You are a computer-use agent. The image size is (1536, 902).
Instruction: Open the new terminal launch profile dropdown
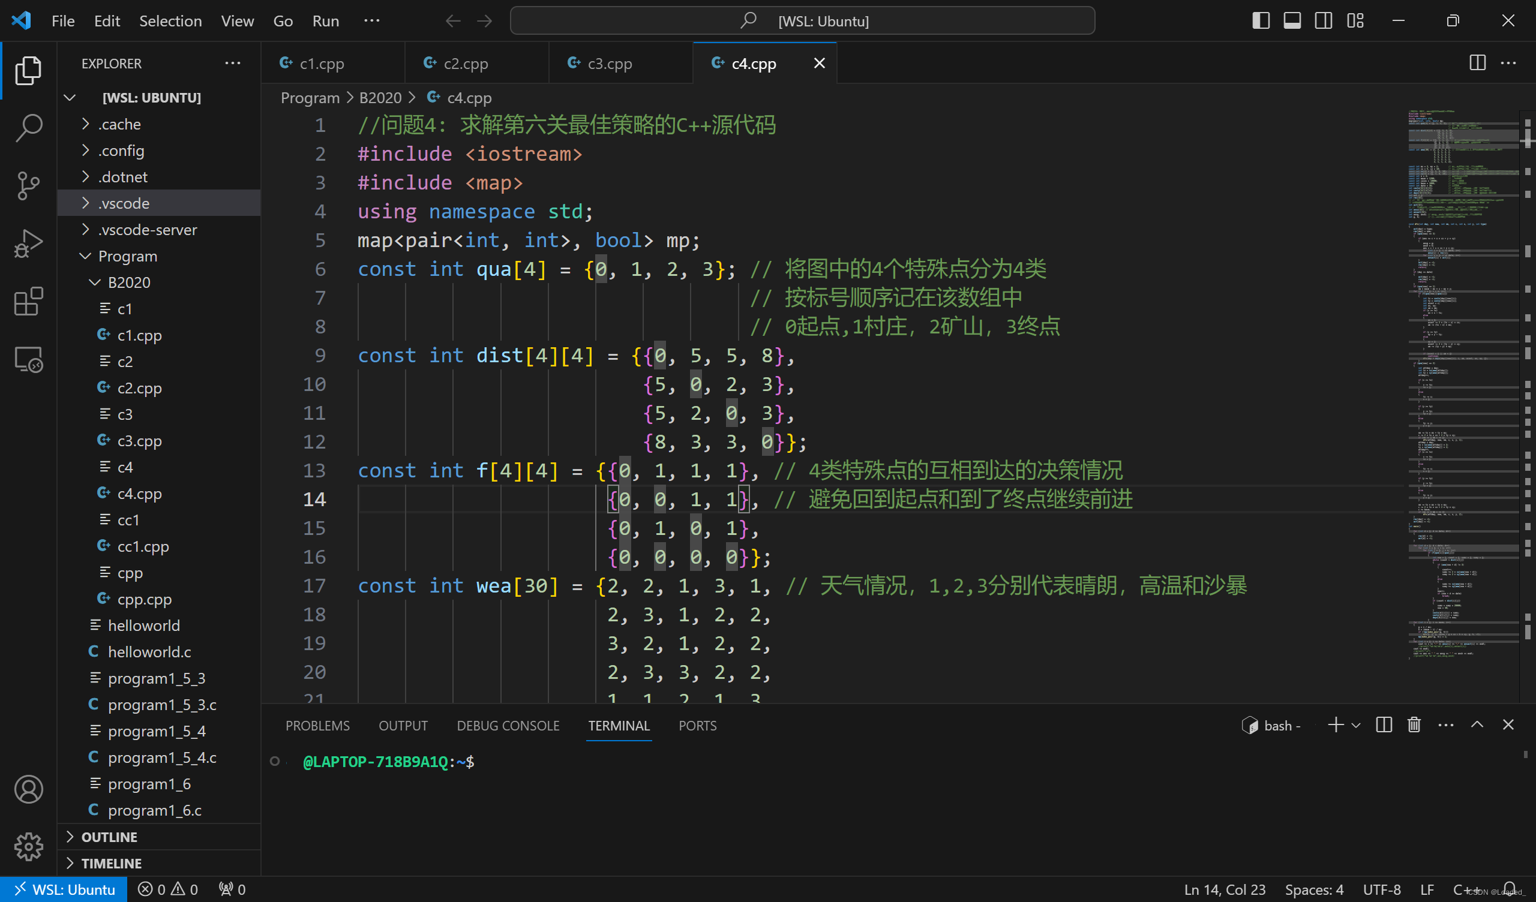pos(1356,725)
